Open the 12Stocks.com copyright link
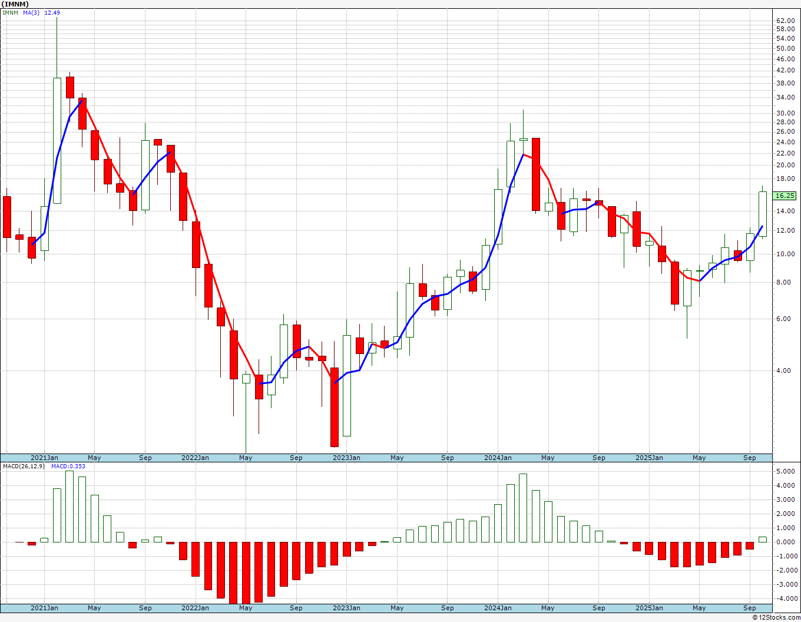801x622 pixels. coord(776,617)
